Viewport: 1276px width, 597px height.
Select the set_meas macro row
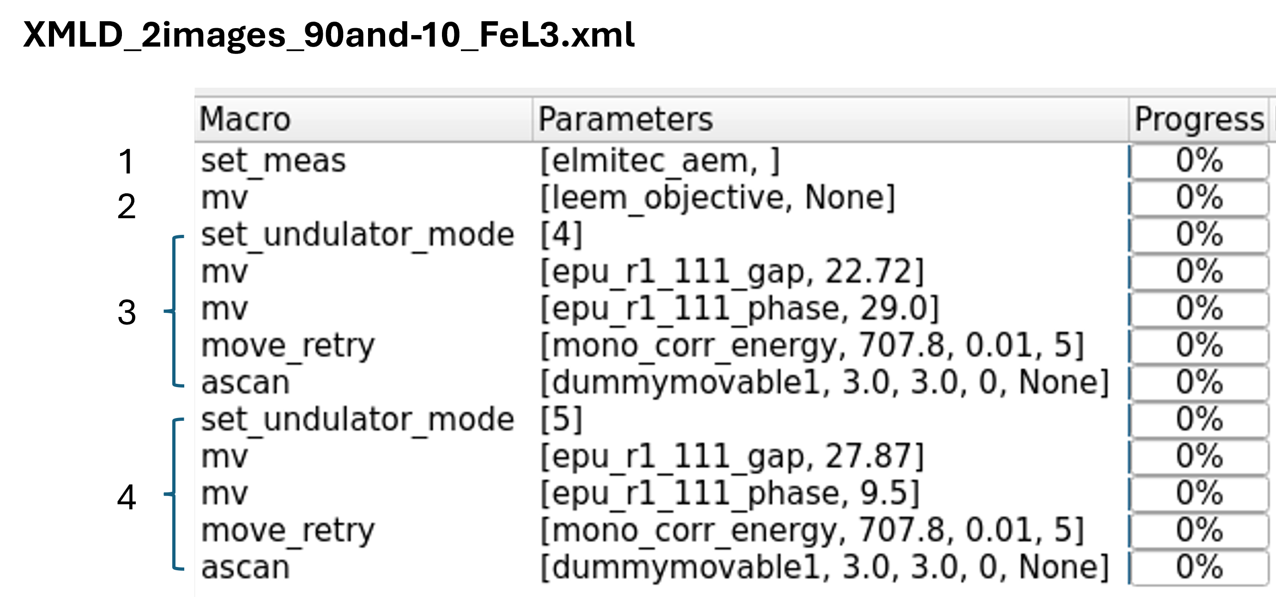tap(273, 161)
